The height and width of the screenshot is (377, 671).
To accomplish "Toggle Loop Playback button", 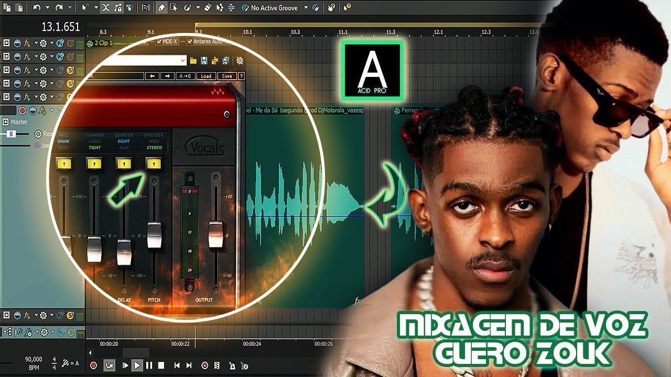I will click(109, 365).
